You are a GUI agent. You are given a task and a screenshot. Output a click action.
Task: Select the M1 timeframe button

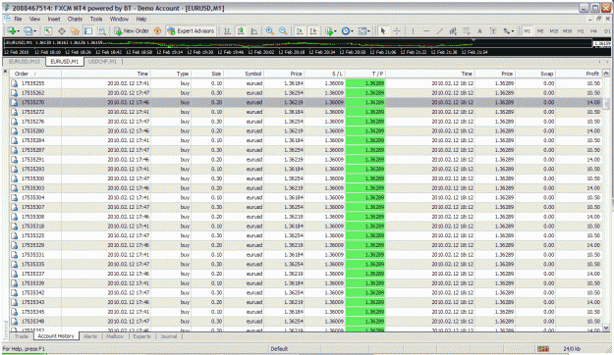tap(528, 30)
